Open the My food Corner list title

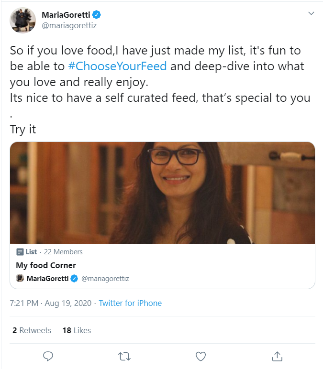point(46,265)
